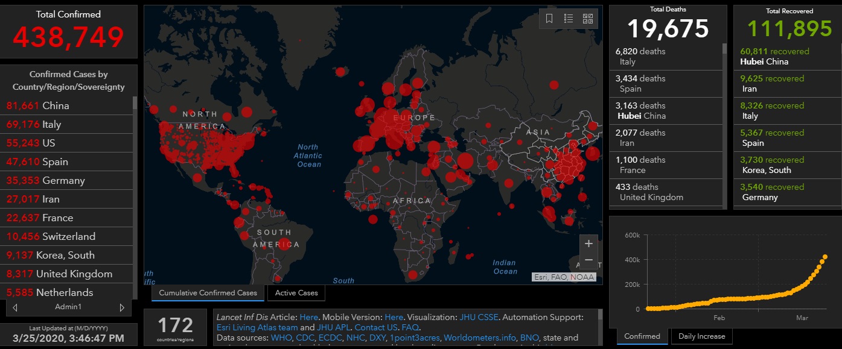The height and width of the screenshot is (349, 842).
Task: Switch to the Active Cases tab
Action: point(296,293)
